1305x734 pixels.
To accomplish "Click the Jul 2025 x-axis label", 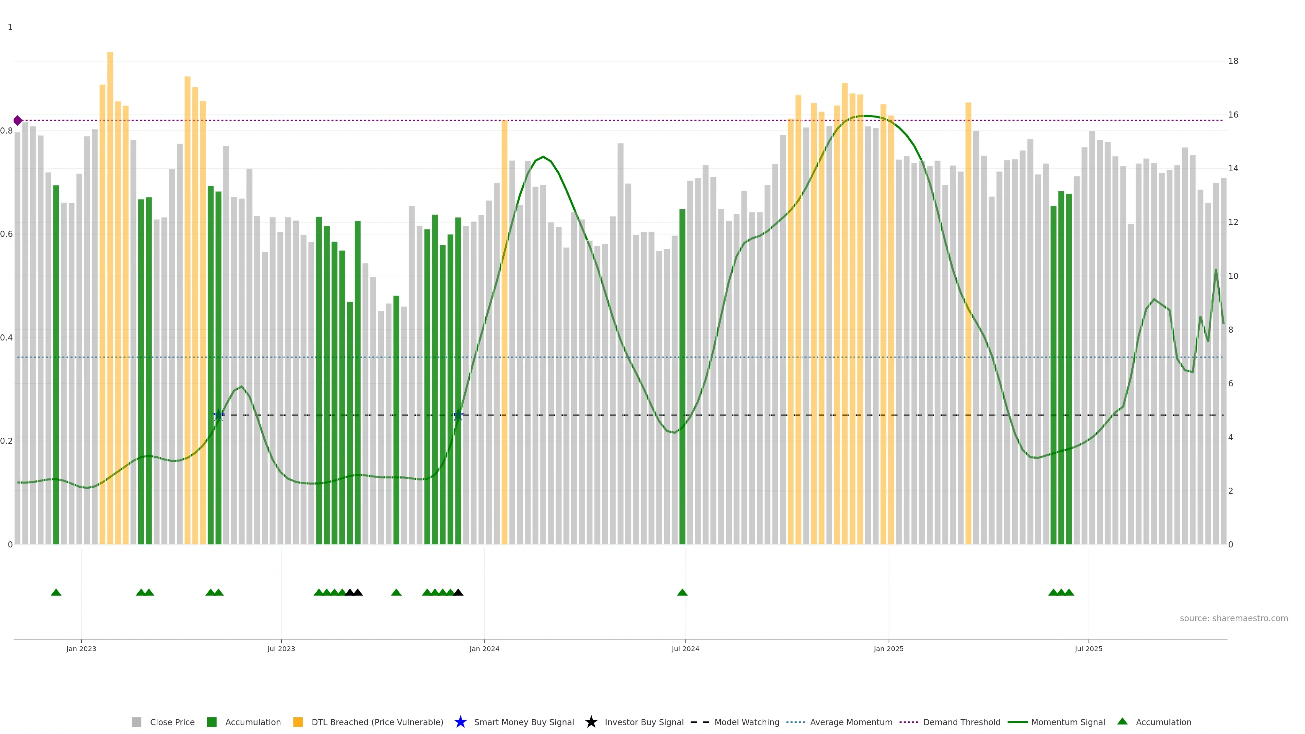I will tap(1088, 648).
